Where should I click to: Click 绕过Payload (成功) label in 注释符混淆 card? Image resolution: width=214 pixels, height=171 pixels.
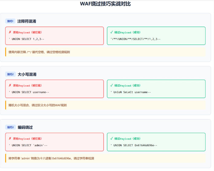tap(127, 32)
